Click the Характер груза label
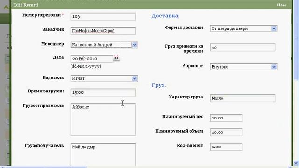 pyautogui.click(x=186, y=97)
